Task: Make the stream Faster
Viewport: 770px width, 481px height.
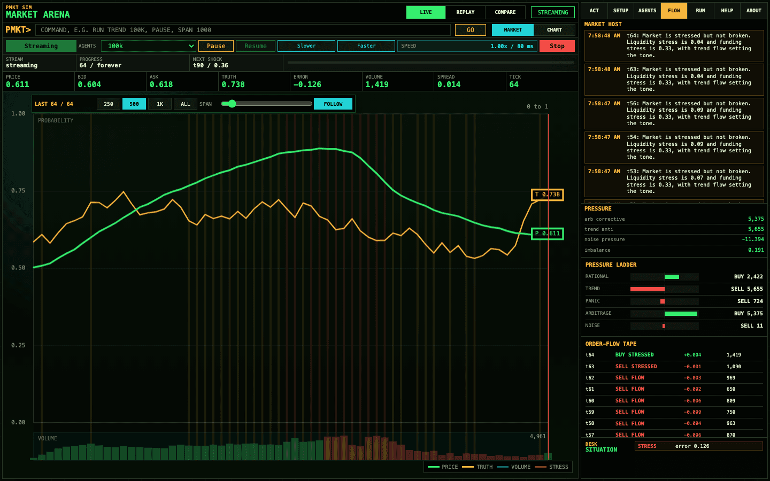Action: point(366,46)
